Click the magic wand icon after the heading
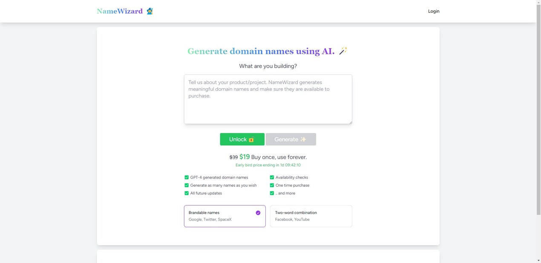 pyautogui.click(x=343, y=51)
